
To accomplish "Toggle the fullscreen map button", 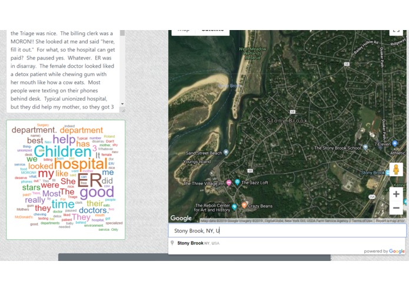I will (x=396, y=32).
